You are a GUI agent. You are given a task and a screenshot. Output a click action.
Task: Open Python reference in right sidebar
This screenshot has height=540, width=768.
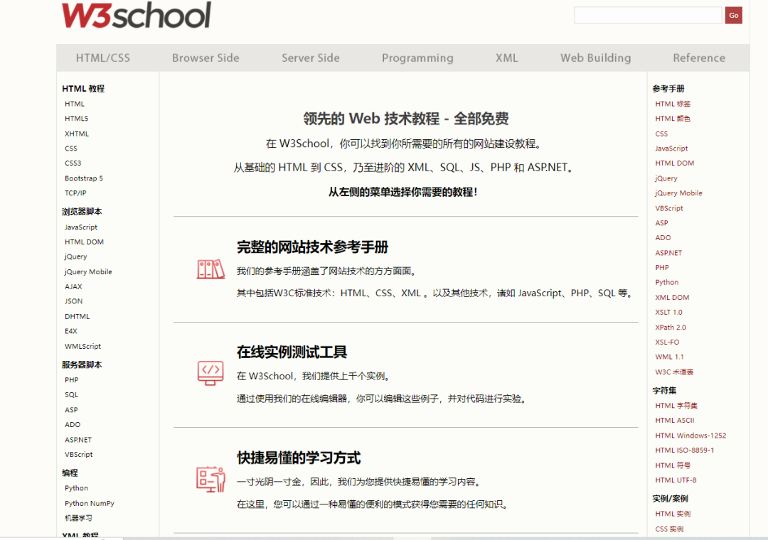(x=667, y=283)
